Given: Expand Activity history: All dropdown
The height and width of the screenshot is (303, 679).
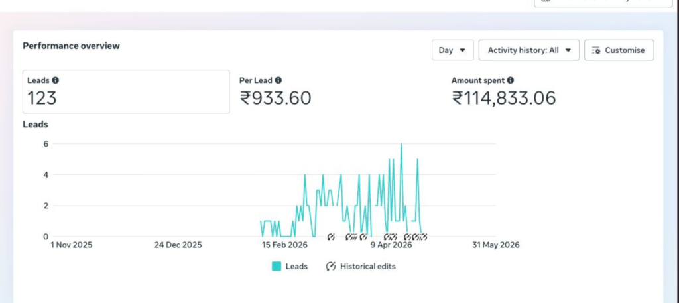Looking at the screenshot, I should point(528,50).
